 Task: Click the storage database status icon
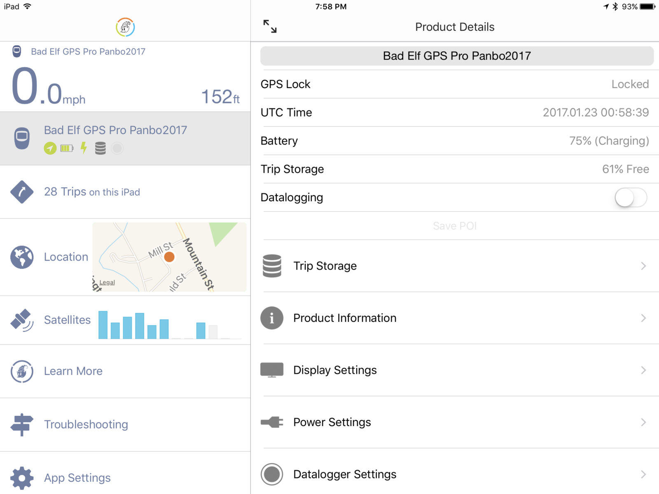pyautogui.click(x=100, y=148)
